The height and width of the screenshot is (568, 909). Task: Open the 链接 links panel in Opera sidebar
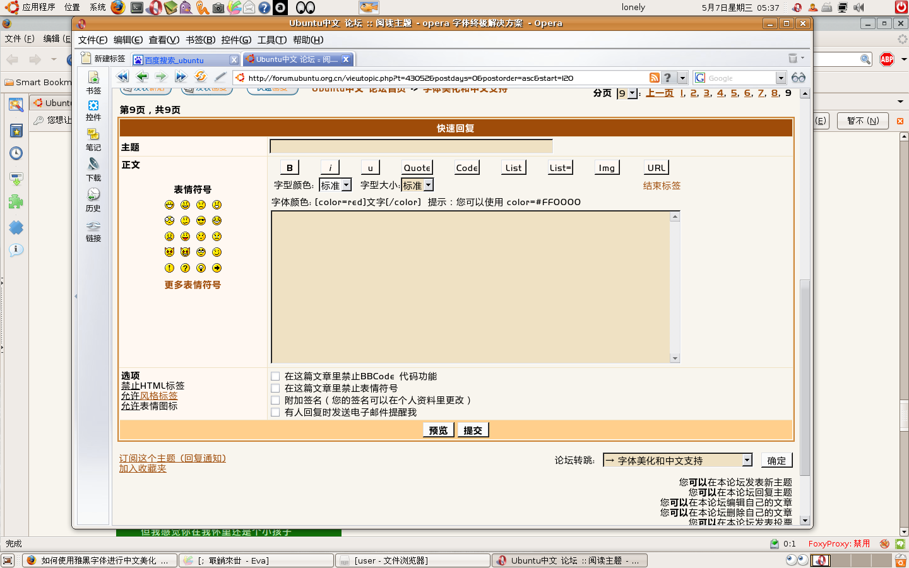pyautogui.click(x=93, y=231)
